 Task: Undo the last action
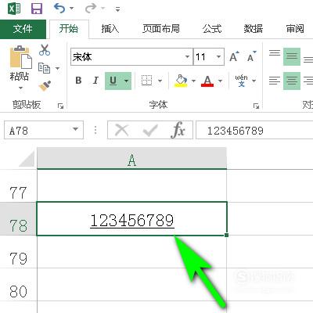point(59,9)
